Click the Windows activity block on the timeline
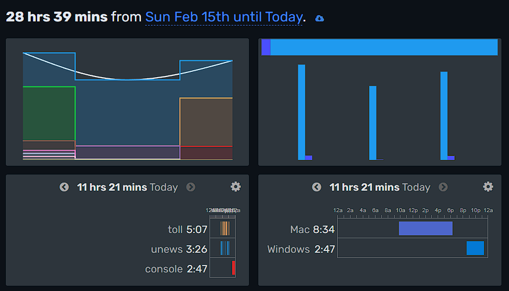The height and width of the screenshot is (291, 509). click(x=475, y=248)
